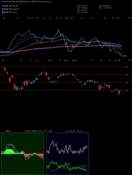Select the 'DOW ST: 64.19' legend label

(x=11, y=6)
